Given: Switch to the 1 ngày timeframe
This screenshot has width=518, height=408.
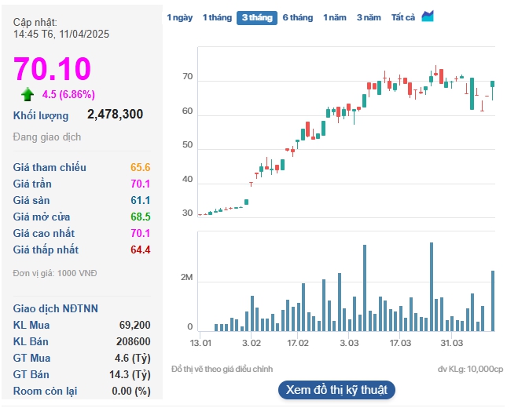Looking at the screenshot, I should (179, 17).
